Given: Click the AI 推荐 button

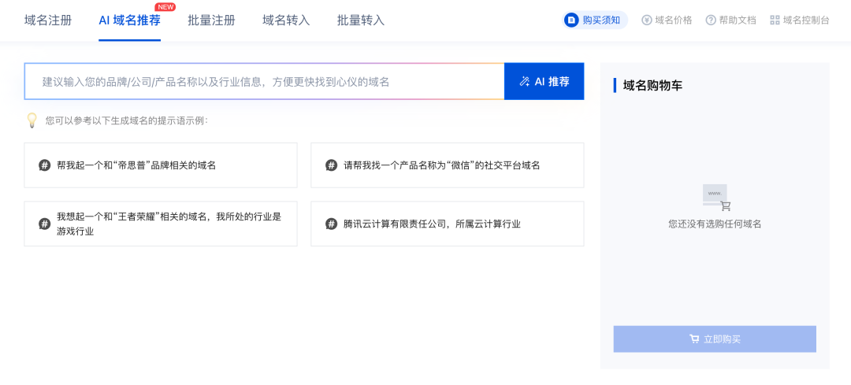Looking at the screenshot, I should [x=544, y=81].
